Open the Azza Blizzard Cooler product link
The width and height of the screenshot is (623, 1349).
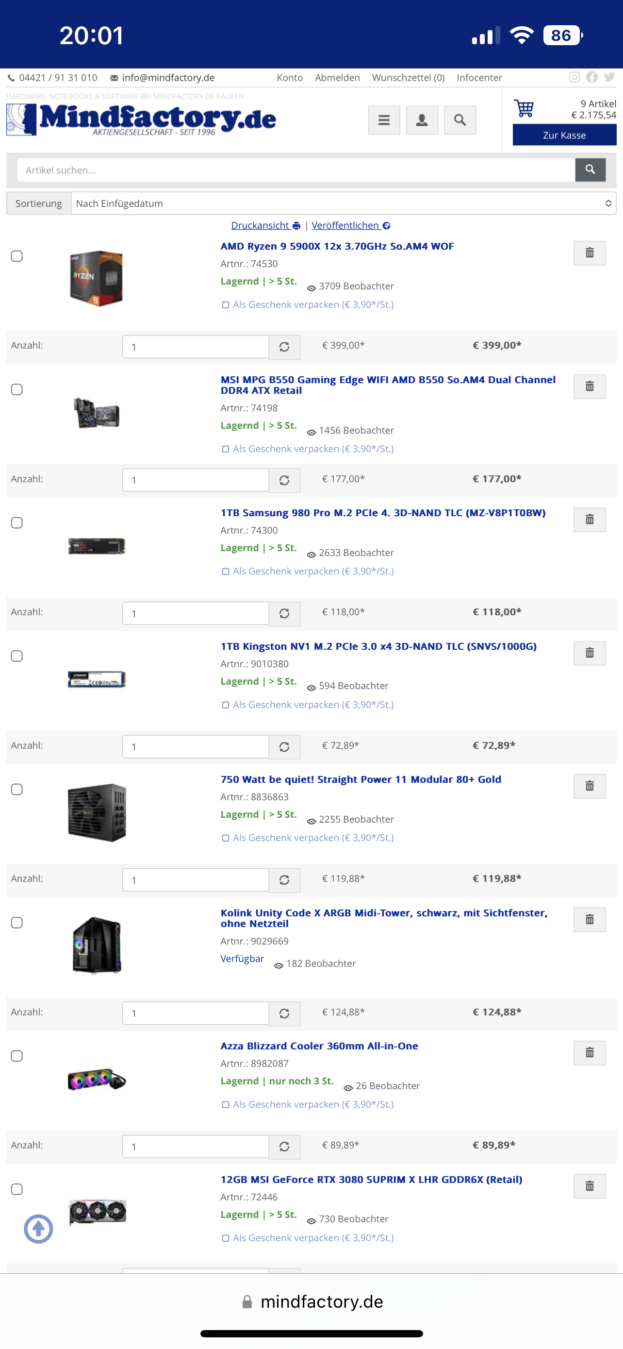point(319,1046)
